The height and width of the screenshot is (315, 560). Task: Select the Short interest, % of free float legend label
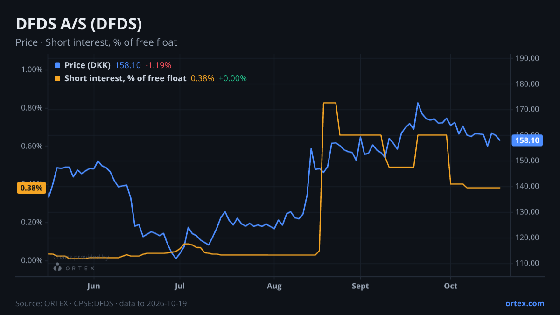point(125,78)
